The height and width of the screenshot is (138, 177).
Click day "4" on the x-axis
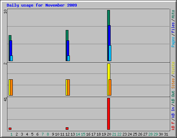(x=27, y=134)
